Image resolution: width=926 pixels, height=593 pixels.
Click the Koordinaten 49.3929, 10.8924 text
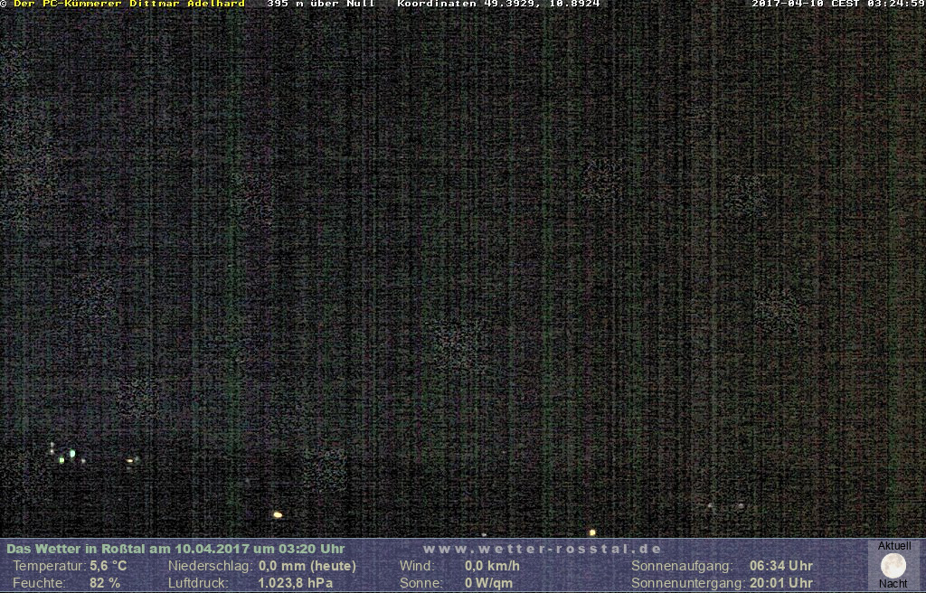point(498,4)
